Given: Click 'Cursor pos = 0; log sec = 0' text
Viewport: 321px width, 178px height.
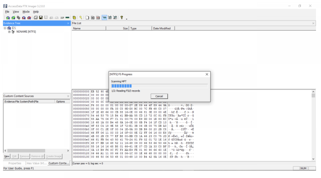Looking at the screenshot, I should [88, 163].
